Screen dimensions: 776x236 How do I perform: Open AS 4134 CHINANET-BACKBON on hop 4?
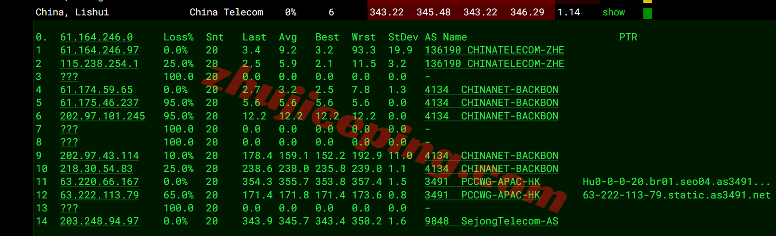coord(491,90)
